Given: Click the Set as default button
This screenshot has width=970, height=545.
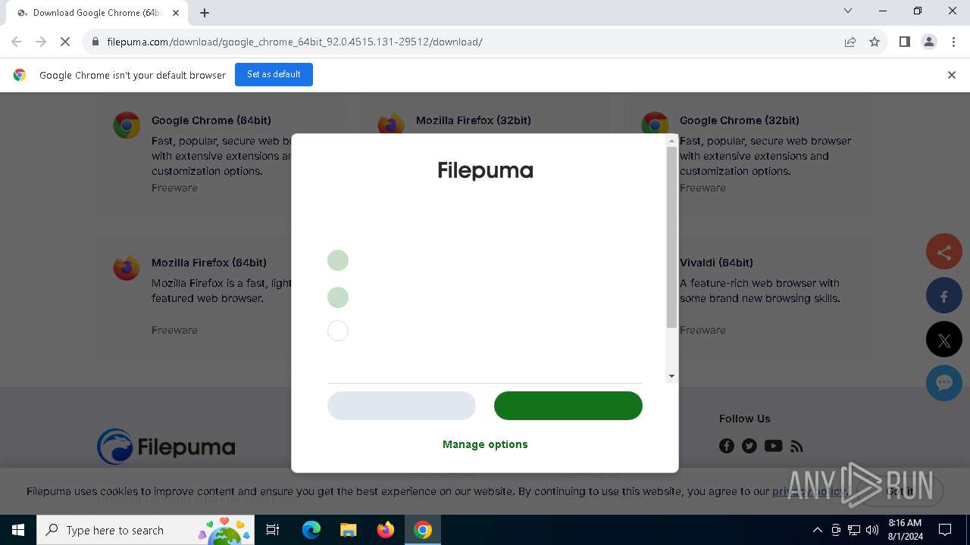Looking at the screenshot, I should pyautogui.click(x=274, y=74).
